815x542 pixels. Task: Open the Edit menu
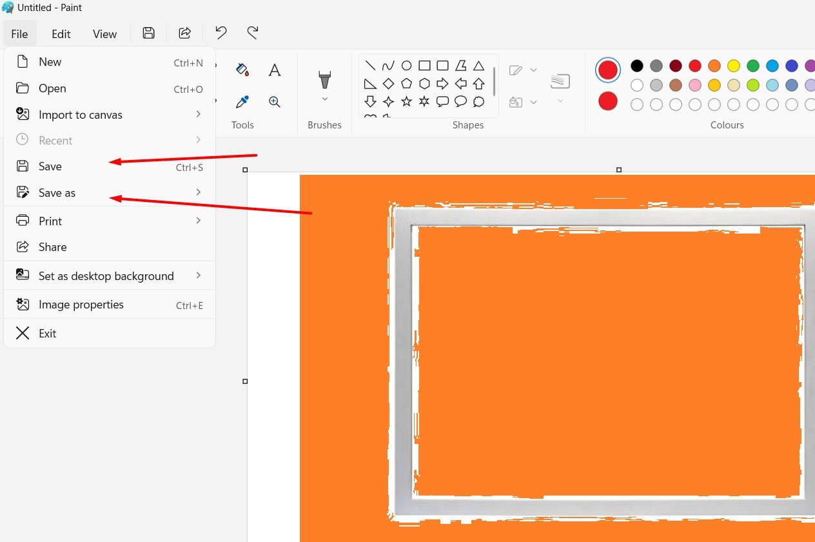(x=61, y=34)
